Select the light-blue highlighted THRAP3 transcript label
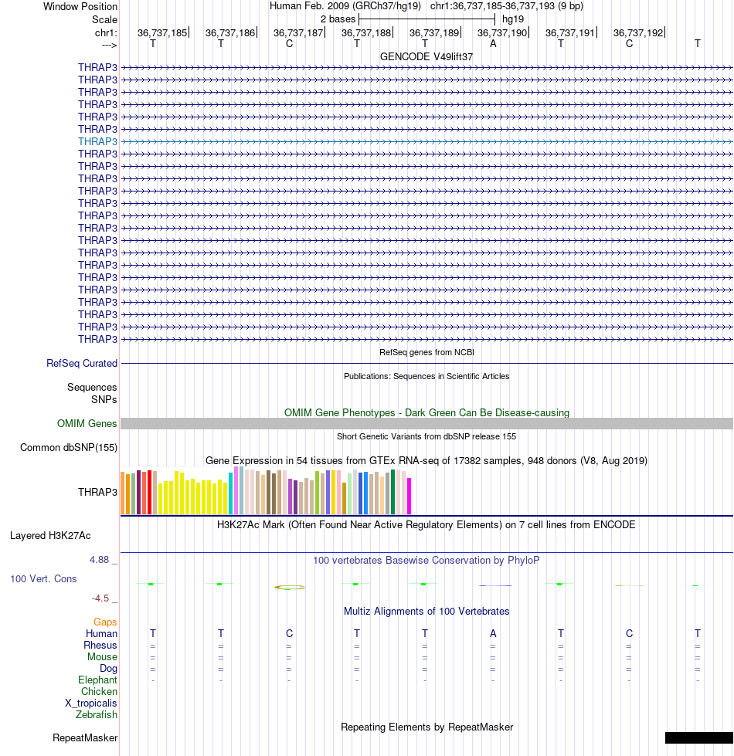Screen dimensions: 734x756 pos(98,141)
